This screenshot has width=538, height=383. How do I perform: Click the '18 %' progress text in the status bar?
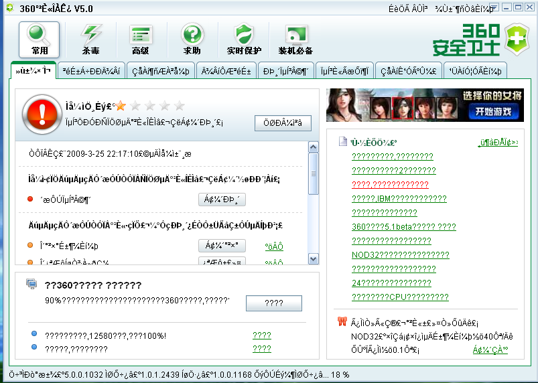[340, 374]
